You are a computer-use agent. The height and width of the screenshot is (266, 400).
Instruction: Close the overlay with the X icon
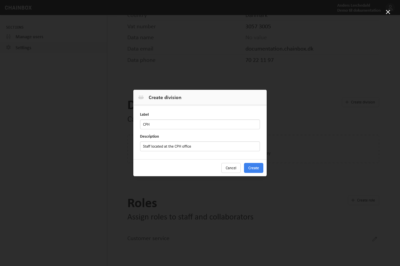click(388, 12)
